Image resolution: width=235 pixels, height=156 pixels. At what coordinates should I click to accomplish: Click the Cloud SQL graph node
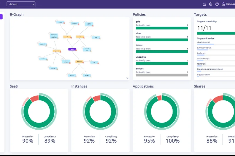53,68
